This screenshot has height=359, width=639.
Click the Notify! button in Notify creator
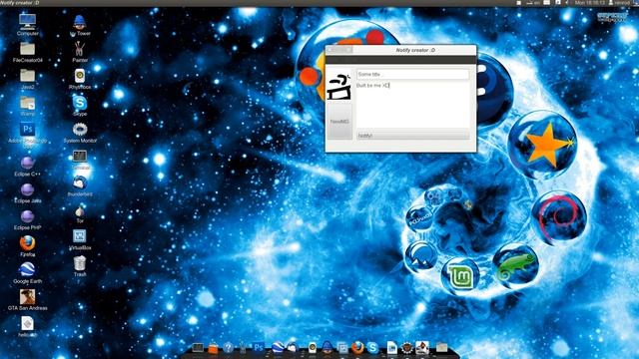pos(412,136)
